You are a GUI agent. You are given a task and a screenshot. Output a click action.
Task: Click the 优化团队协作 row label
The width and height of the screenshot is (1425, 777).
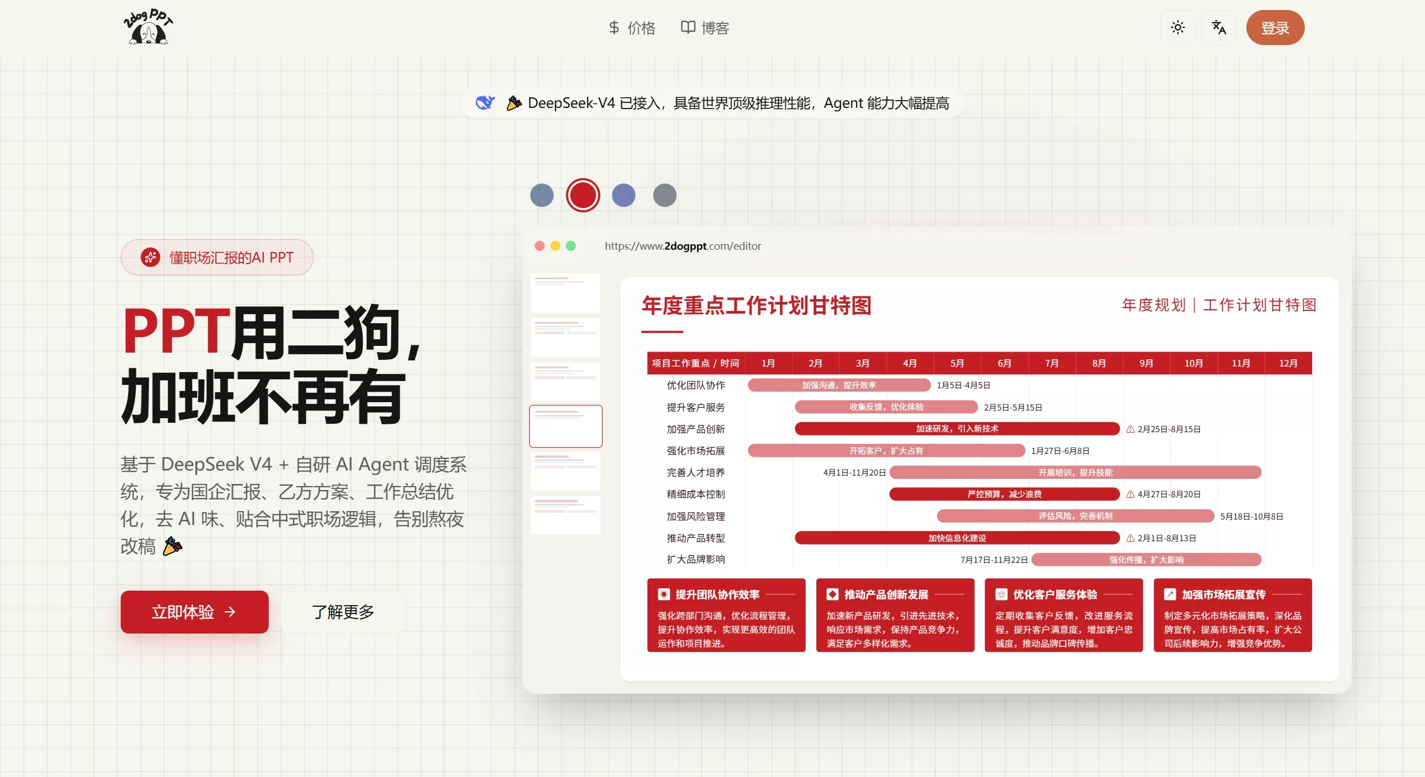coord(696,385)
